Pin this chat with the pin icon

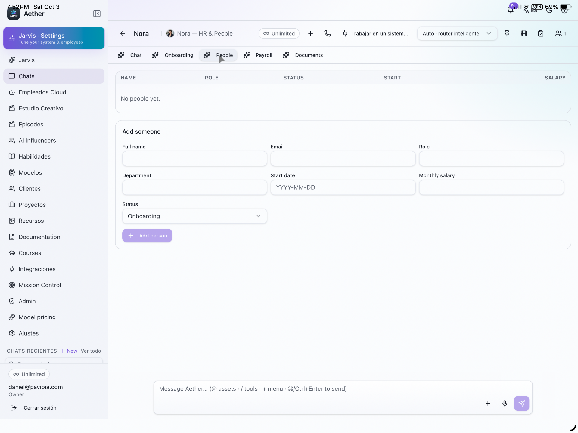507,33
